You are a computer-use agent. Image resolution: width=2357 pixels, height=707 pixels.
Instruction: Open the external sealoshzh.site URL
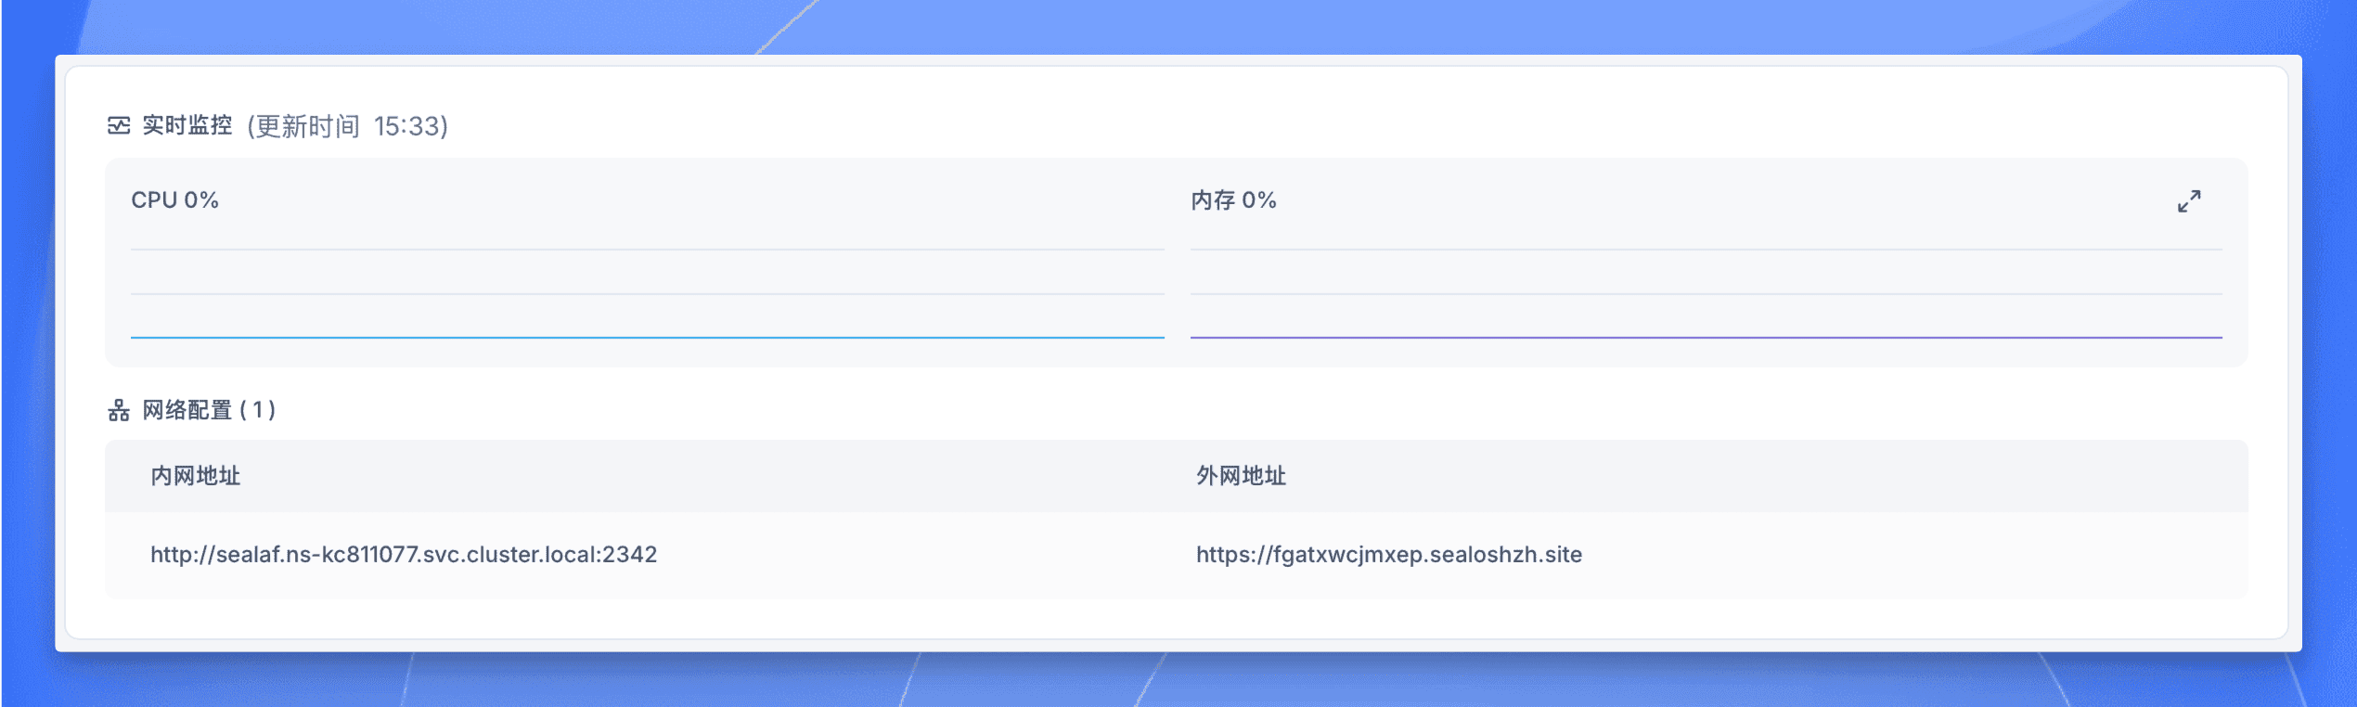(1389, 555)
